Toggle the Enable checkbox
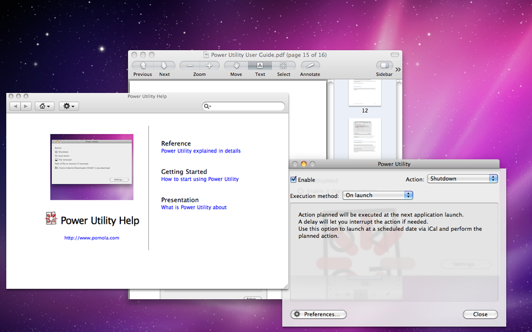532x332 pixels. point(294,179)
